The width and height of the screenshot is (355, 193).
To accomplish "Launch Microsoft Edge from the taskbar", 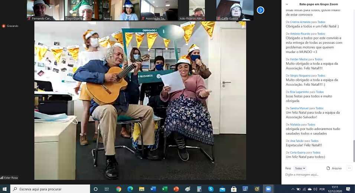I will [130, 189].
